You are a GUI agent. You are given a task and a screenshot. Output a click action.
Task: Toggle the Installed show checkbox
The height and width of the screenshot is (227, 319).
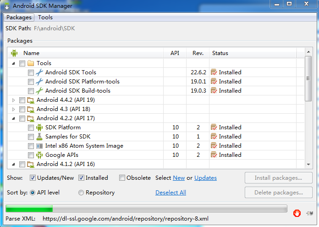tap(81, 178)
